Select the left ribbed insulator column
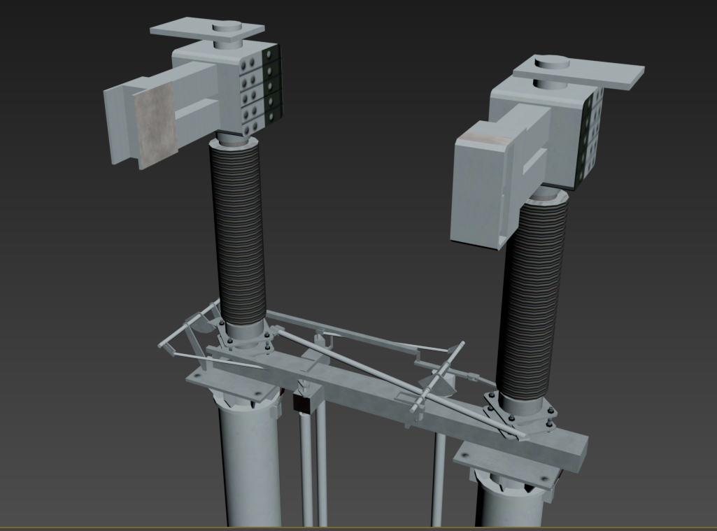This screenshot has width=717, height=531. [237, 231]
